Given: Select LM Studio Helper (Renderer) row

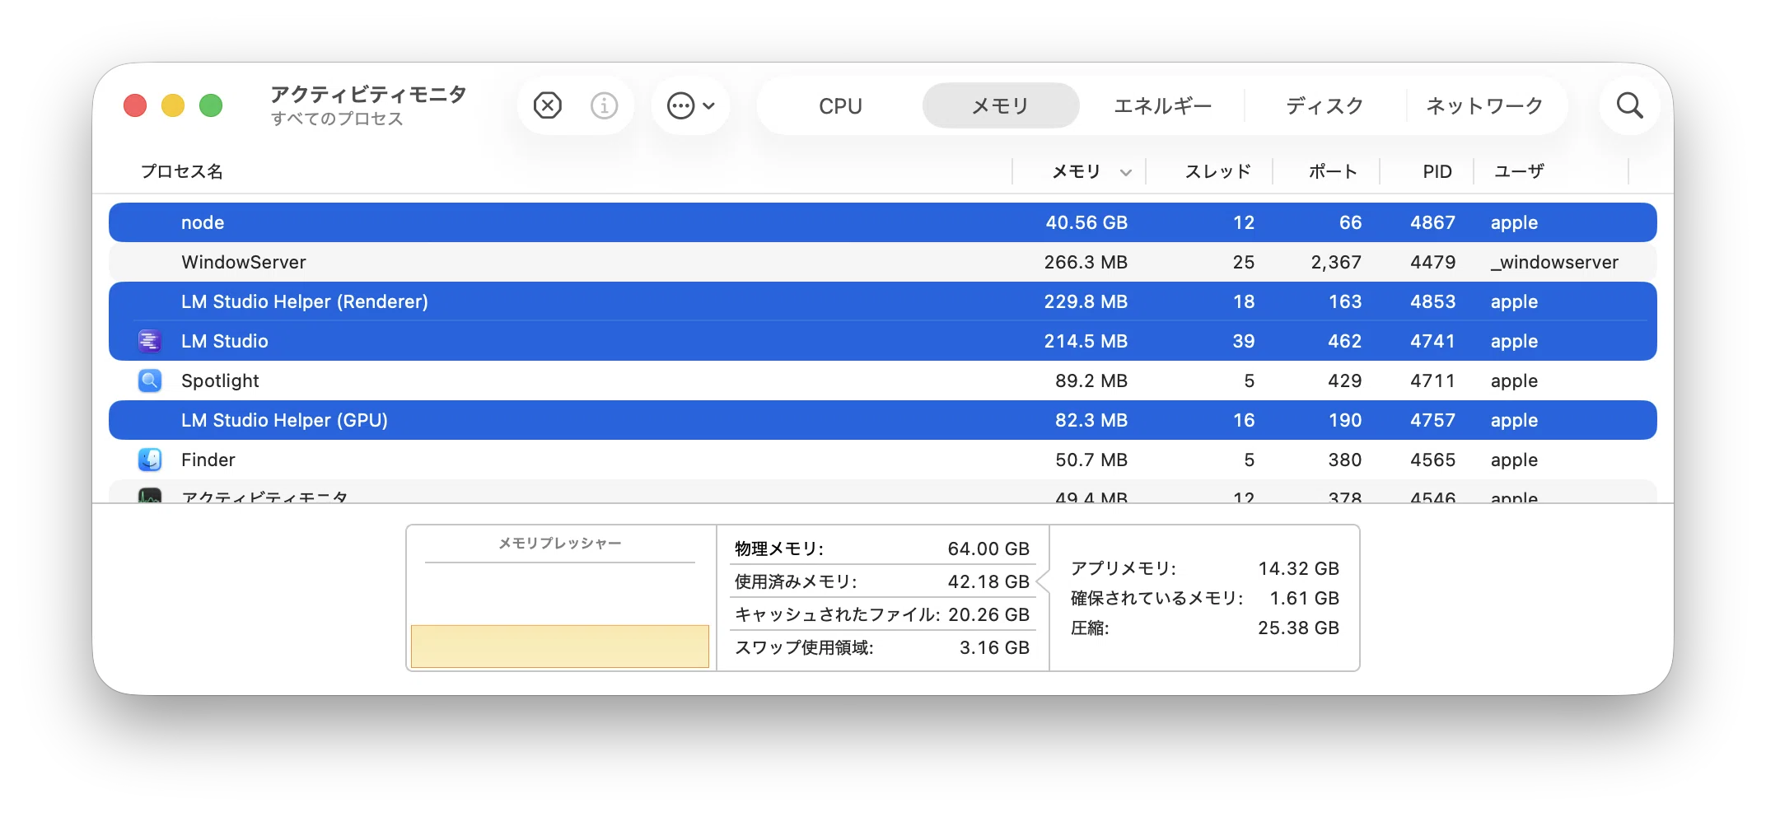Looking at the screenshot, I should 883,301.
